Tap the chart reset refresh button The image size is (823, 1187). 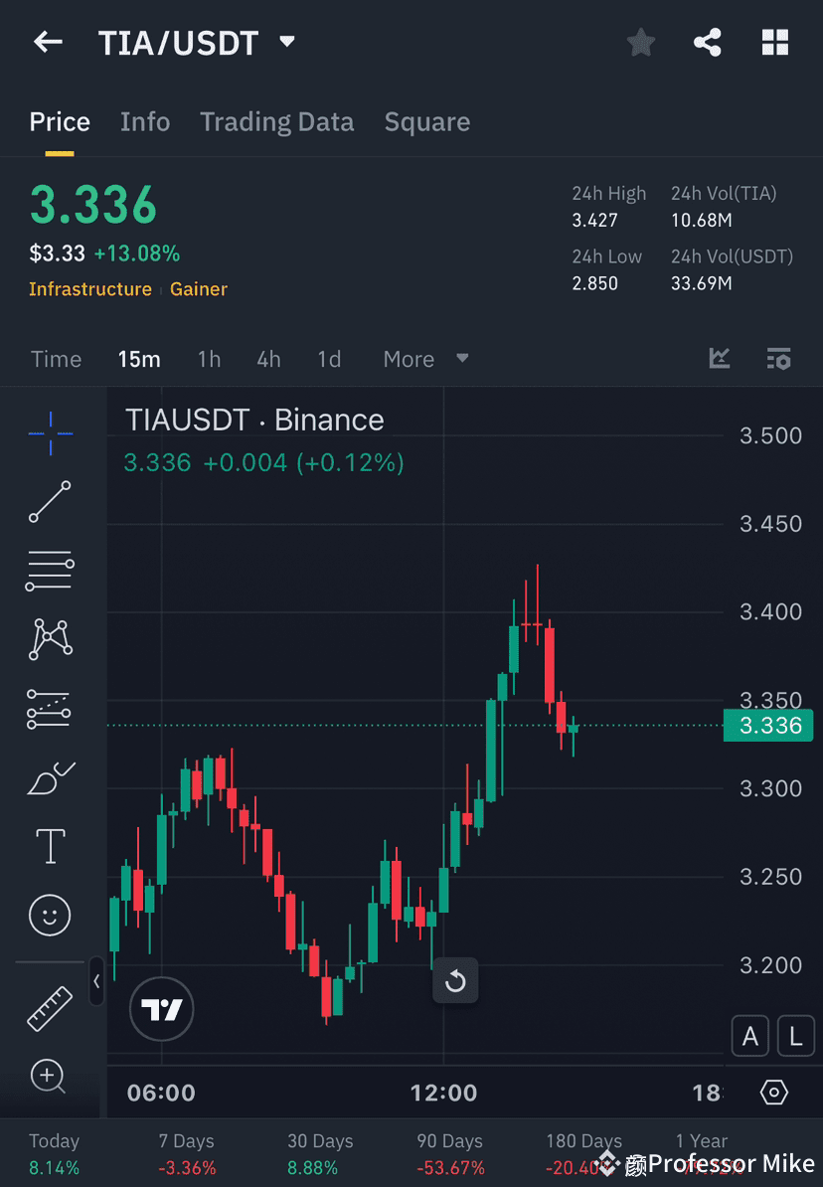click(x=455, y=981)
